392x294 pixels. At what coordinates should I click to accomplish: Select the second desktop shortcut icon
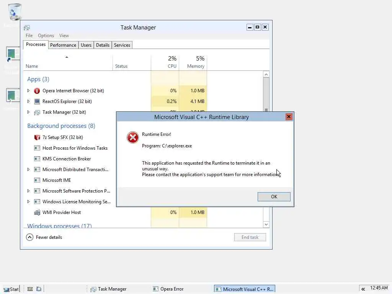click(13, 54)
